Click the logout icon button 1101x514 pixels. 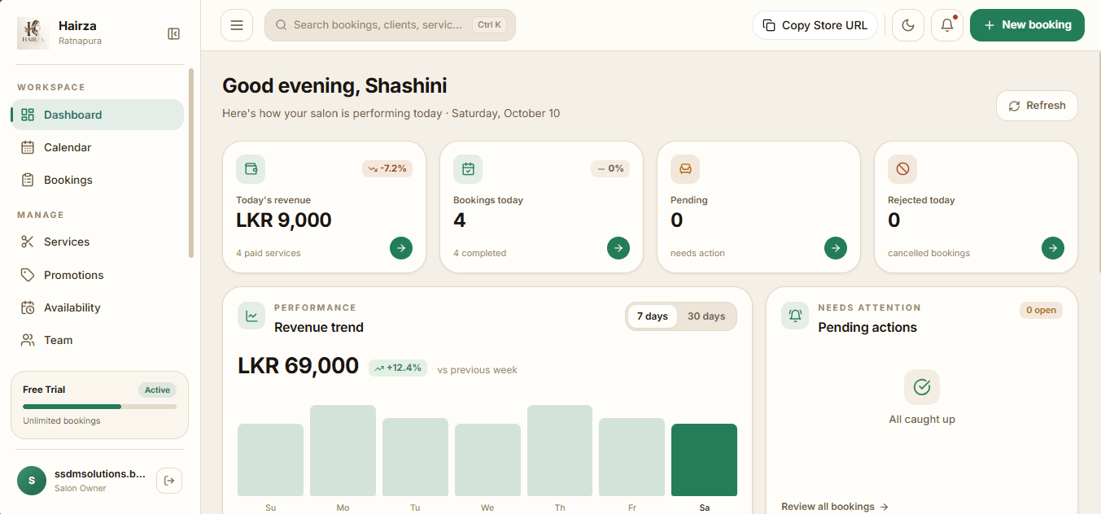click(x=169, y=481)
